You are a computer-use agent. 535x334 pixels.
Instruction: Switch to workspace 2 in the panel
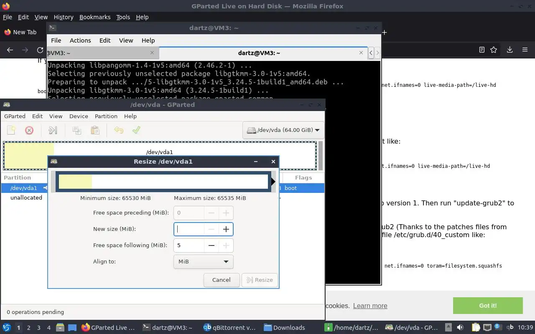click(29, 328)
